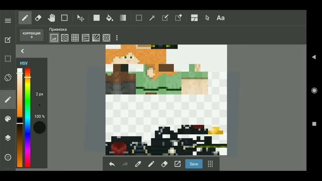This screenshot has height=181, width=322.
Task: Enable horizontal perspective snap guide
Action: [86, 38]
